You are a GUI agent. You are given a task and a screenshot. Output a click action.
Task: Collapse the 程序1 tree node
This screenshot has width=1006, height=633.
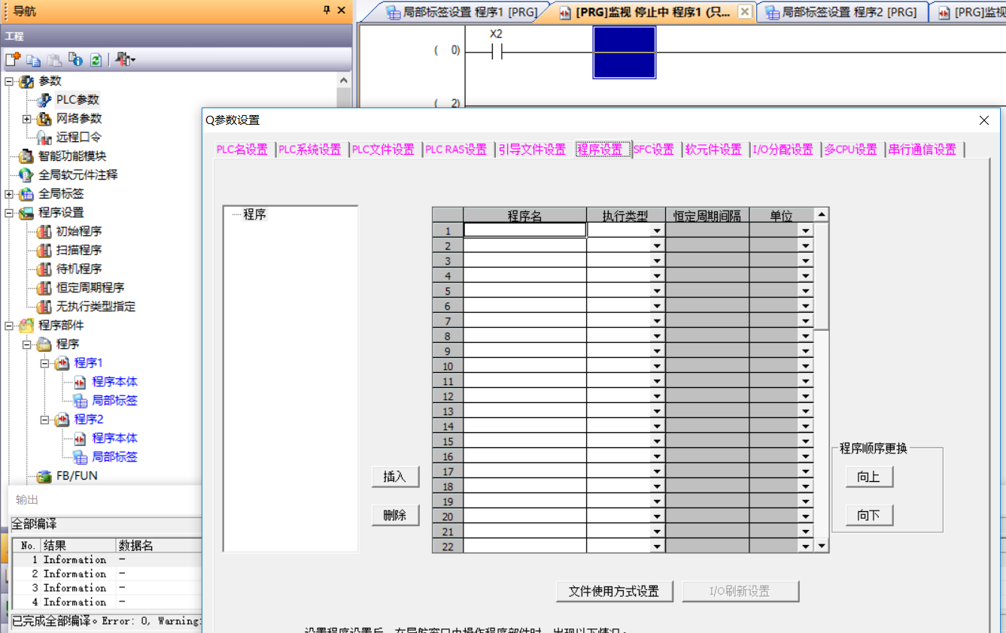tap(44, 363)
